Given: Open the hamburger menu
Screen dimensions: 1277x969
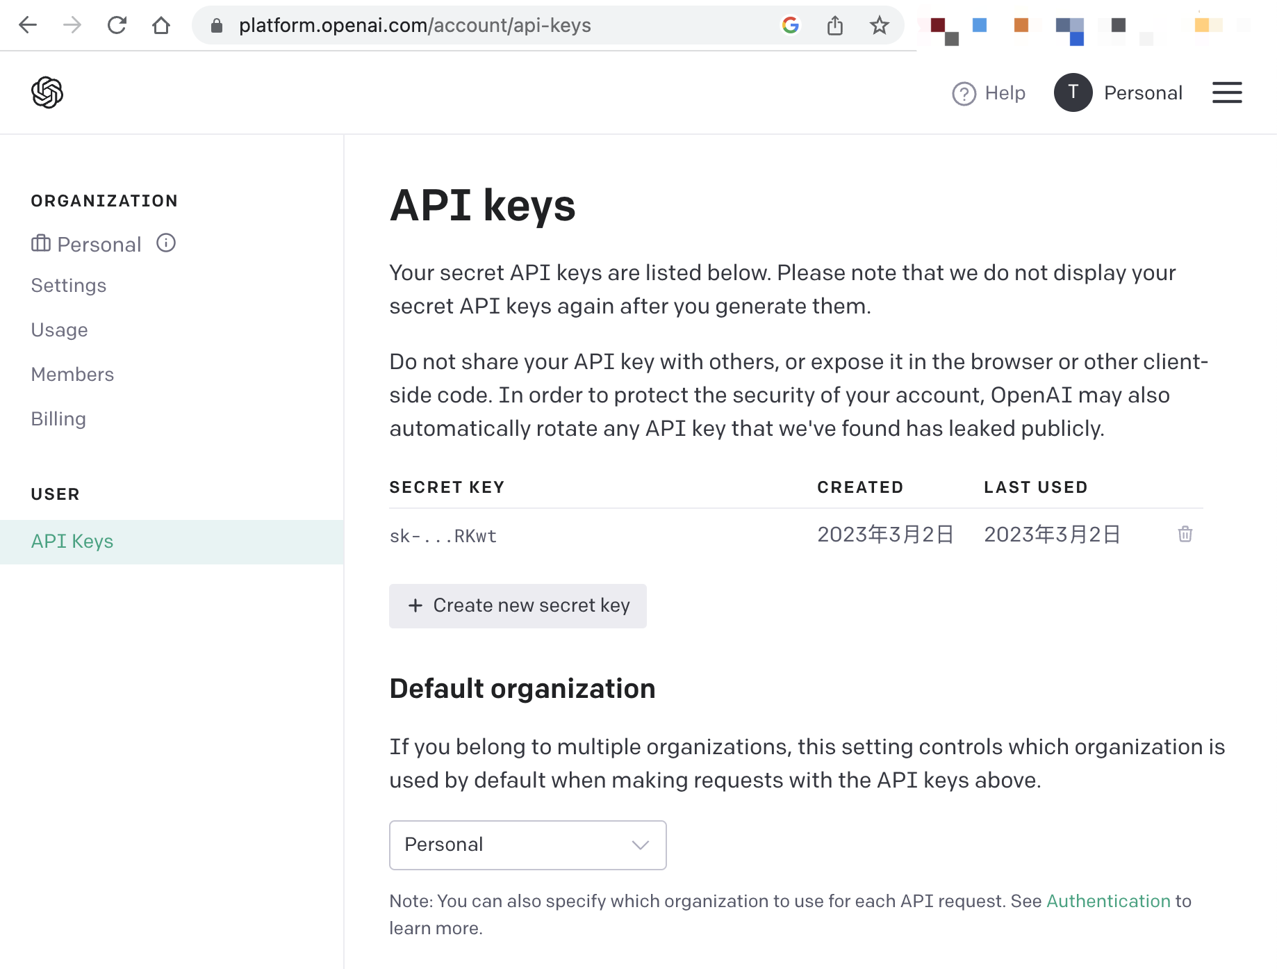Looking at the screenshot, I should (1227, 92).
